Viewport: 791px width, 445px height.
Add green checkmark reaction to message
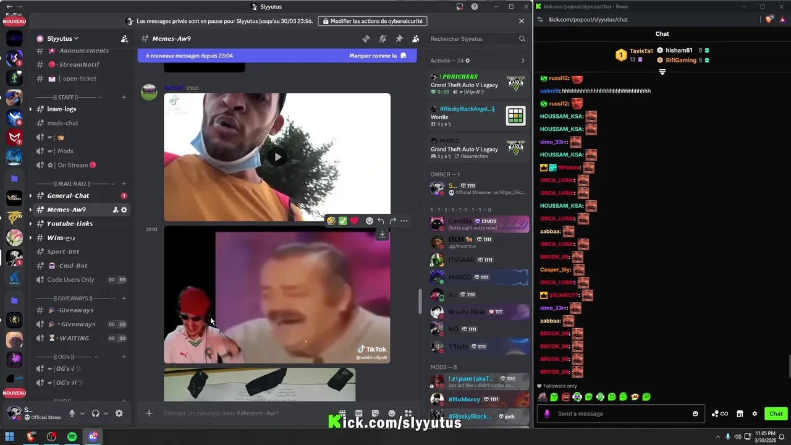[x=342, y=221]
